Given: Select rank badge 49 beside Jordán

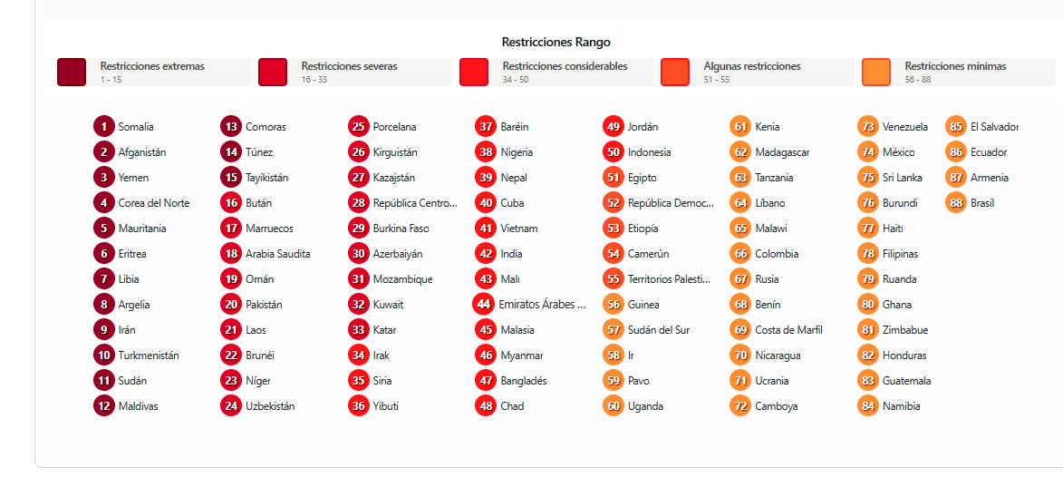Looking at the screenshot, I should 614,127.
